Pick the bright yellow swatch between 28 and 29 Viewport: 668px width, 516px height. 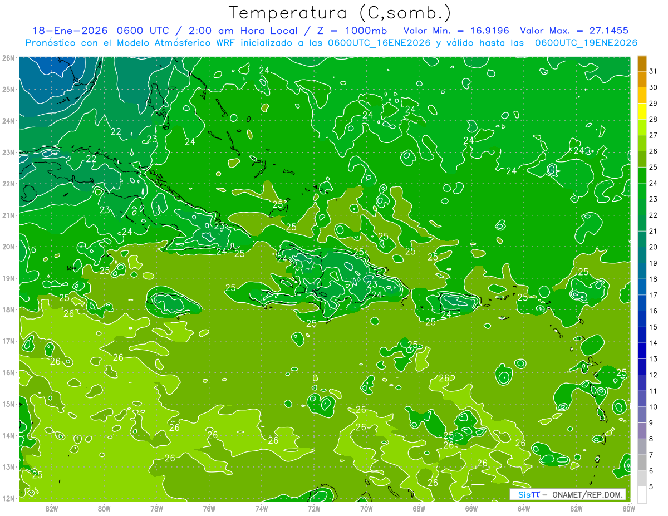coord(642,111)
